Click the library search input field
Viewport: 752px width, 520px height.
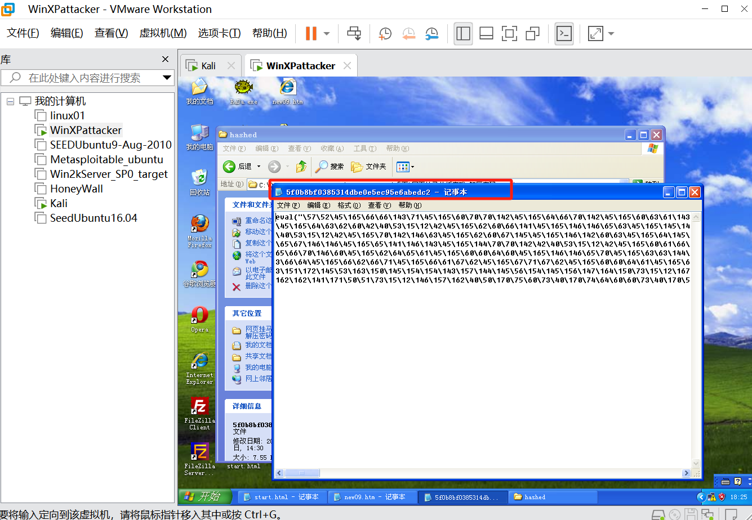pos(84,78)
